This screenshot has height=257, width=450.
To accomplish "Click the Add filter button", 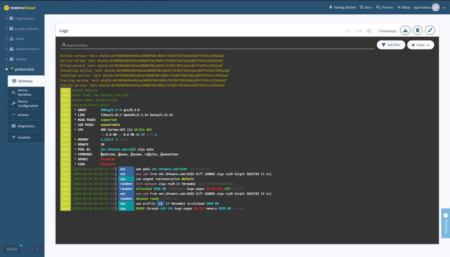I will click(391, 45).
